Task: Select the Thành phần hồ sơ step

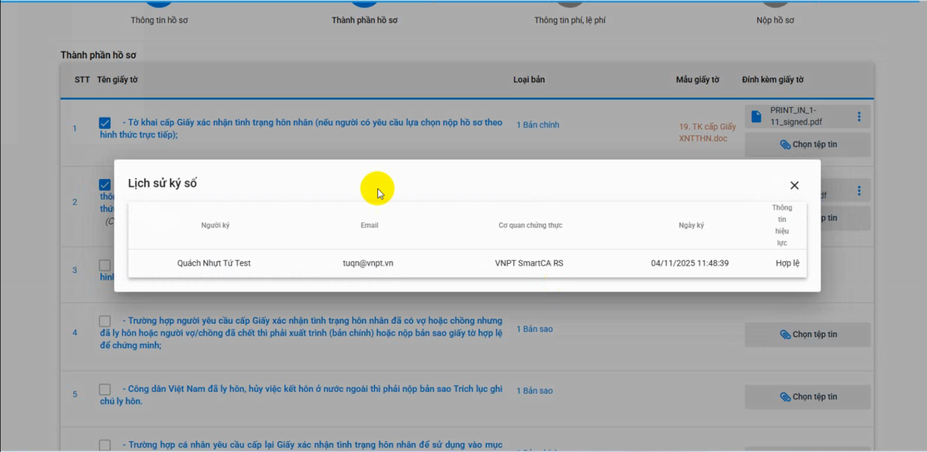Action: tap(364, 20)
